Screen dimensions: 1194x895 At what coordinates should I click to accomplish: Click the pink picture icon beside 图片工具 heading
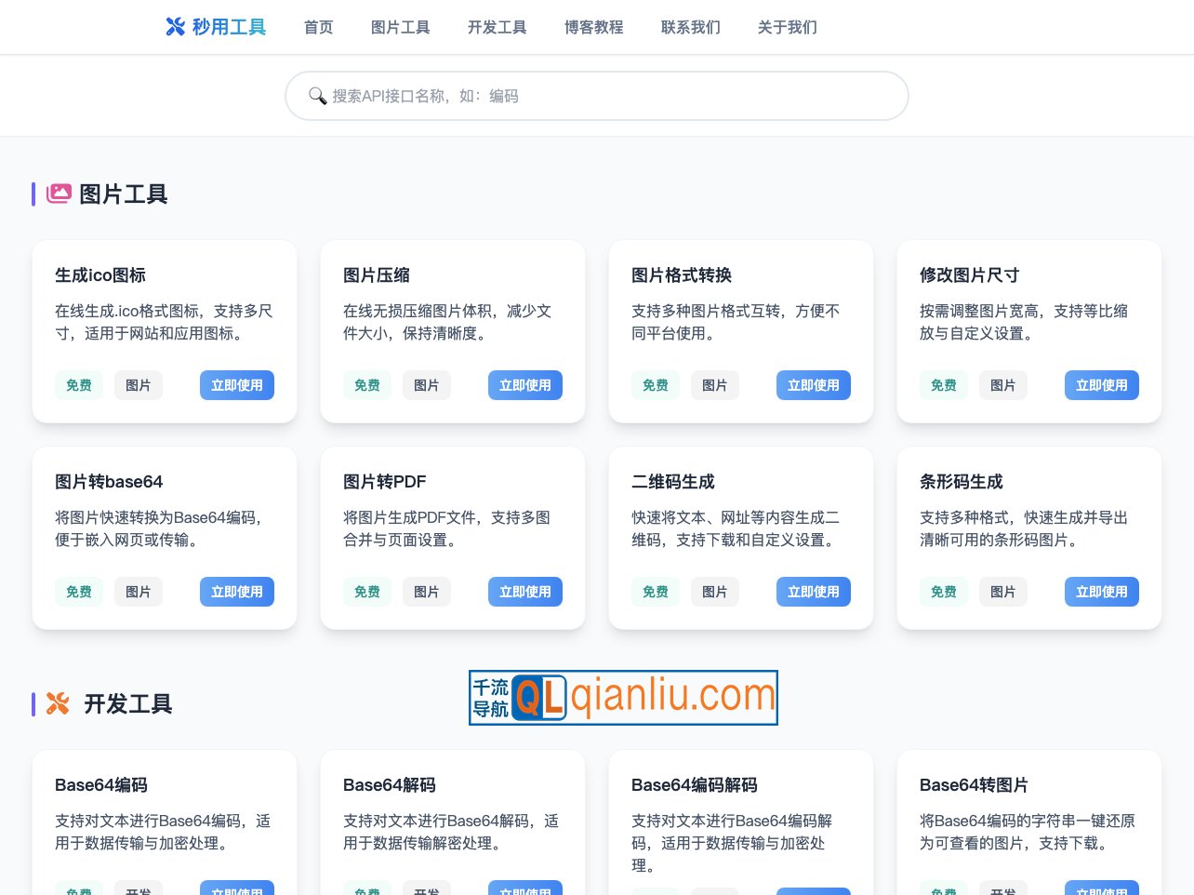[x=60, y=194]
